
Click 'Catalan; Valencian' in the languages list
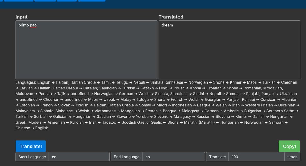(x=100, y=88)
